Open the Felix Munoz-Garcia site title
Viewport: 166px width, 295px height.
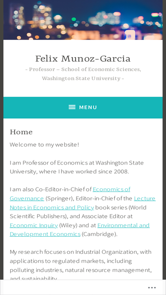coord(83,58)
